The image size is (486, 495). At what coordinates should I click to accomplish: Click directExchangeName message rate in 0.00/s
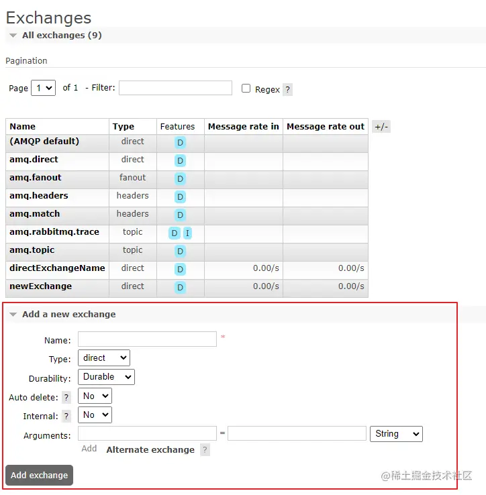pos(266,268)
